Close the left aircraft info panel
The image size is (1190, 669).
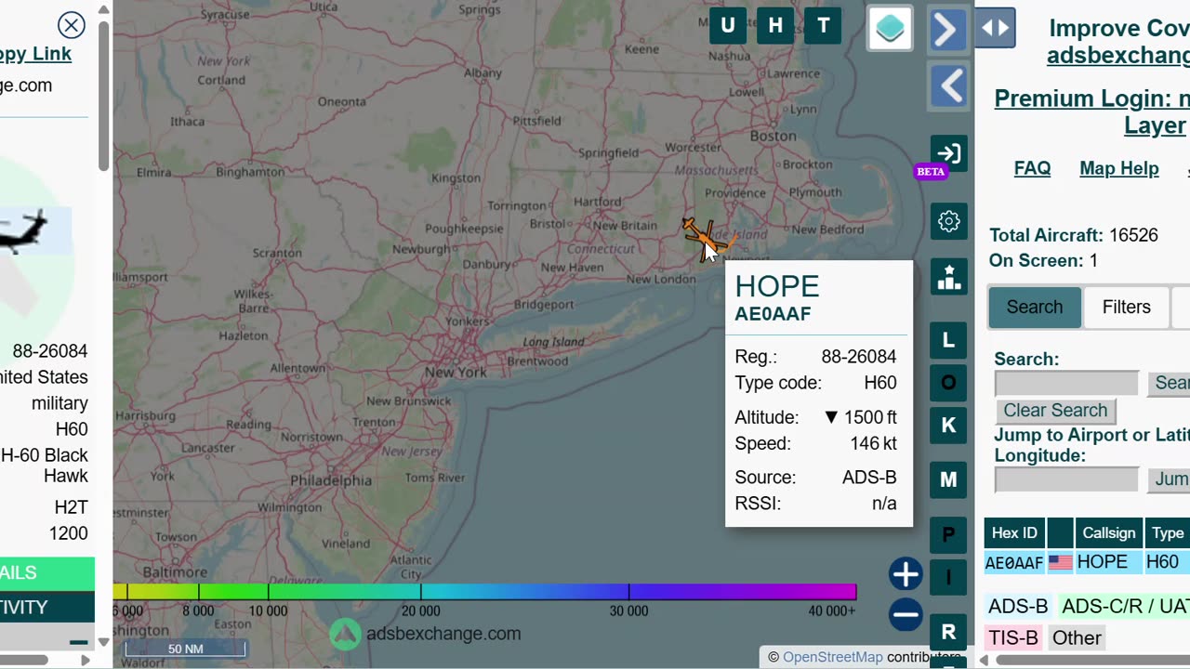point(71,25)
